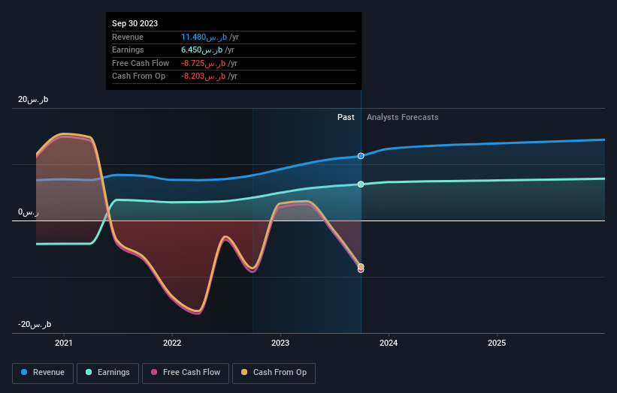This screenshot has height=393, width=617.
Task: Click the Earnings row label in tooltip
Action: point(128,49)
